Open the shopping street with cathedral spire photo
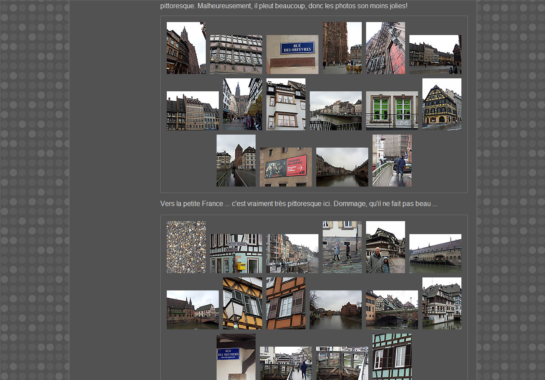The image size is (545, 380). tap(242, 104)
